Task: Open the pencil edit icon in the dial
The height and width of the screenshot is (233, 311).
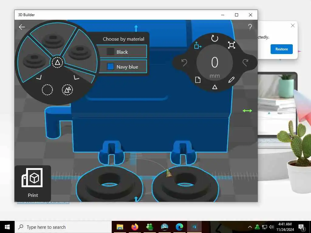Action: tap(231, 80)
